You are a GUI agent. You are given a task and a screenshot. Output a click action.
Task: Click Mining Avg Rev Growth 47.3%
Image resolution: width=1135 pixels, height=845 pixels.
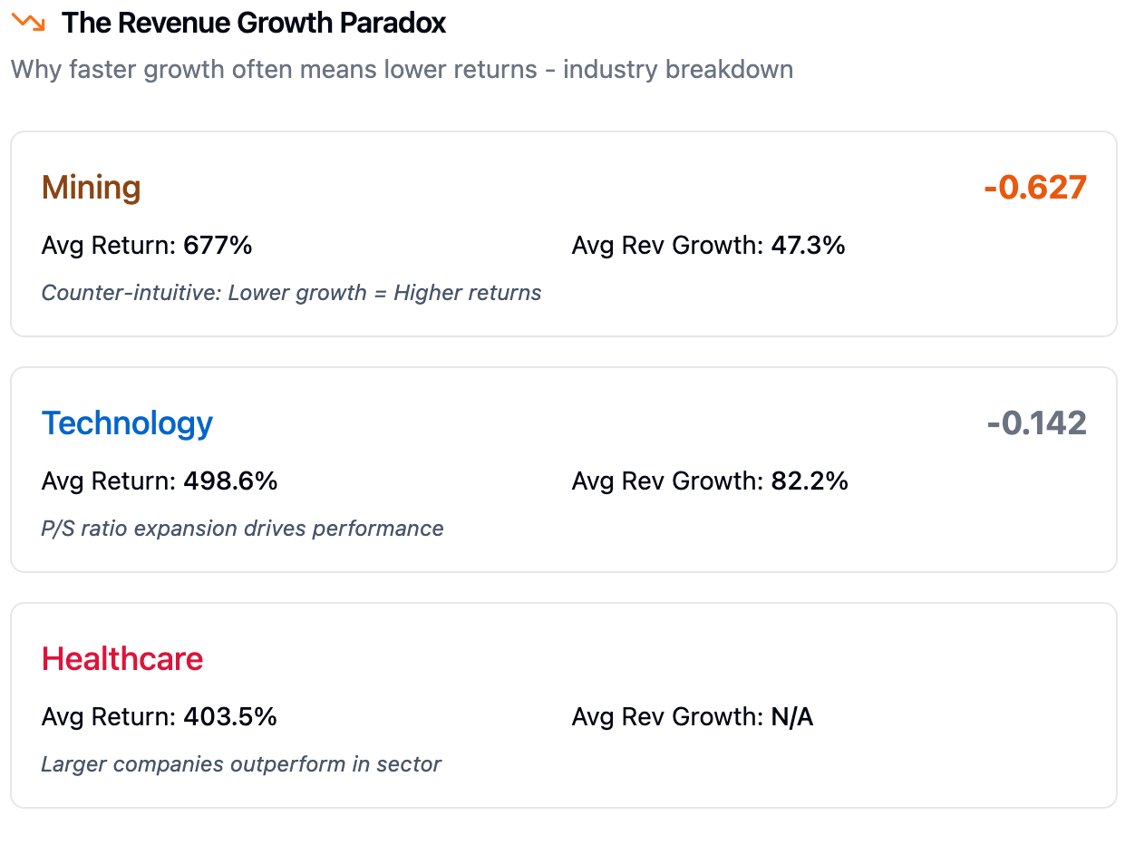pos(708,246)
